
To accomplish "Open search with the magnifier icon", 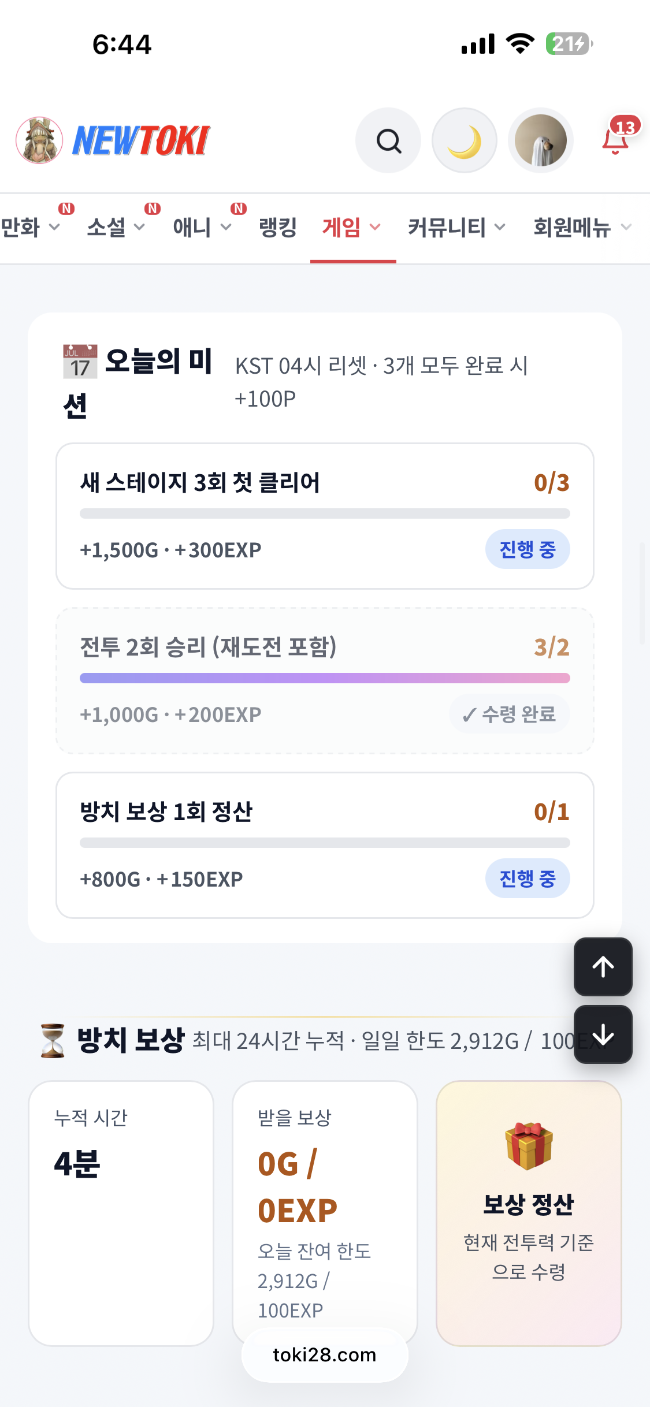I will click(388, 140).
